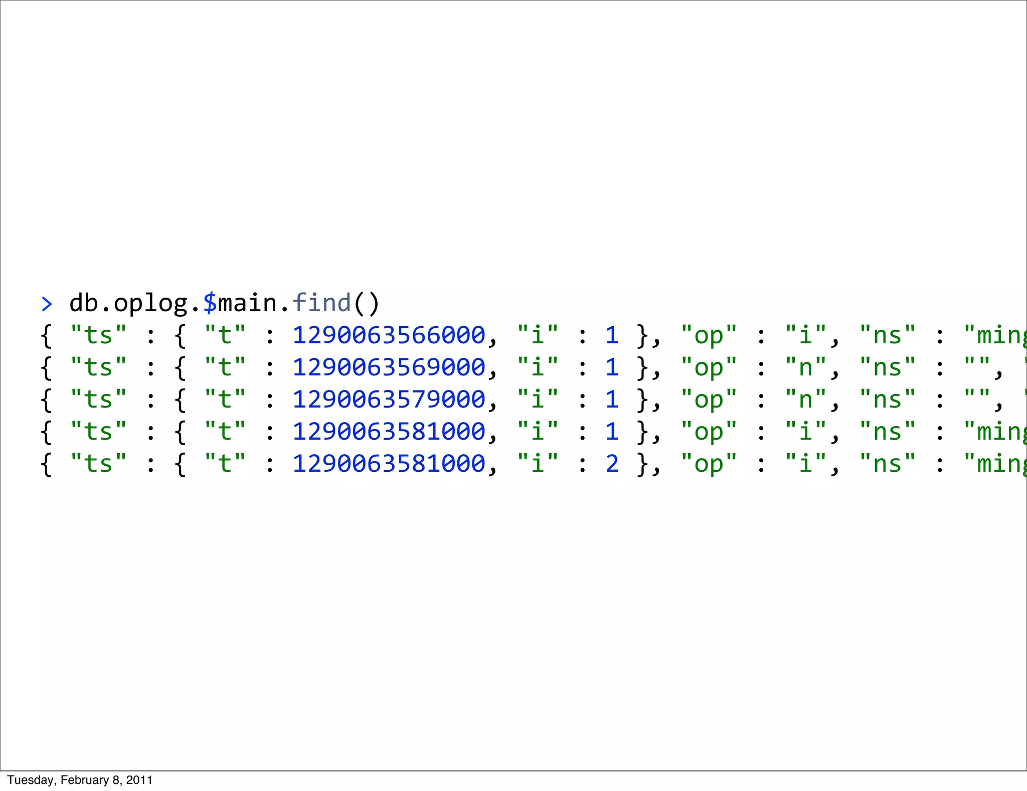
Task: Click "op" value "n" in row 1290063579000
Action: tap(805, 400)
